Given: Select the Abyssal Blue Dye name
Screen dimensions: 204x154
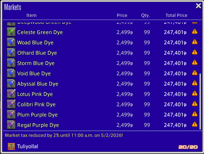Looking at the screenshot, I should 38,84.
